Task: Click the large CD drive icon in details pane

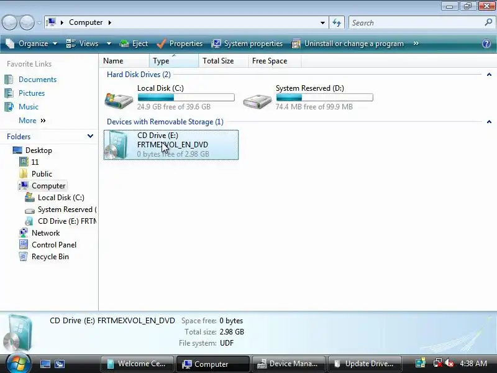Action: (x=19, y=333)
